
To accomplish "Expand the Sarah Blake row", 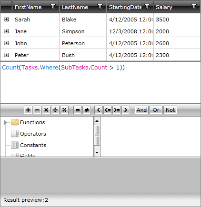I will click(x=6, y=20).
